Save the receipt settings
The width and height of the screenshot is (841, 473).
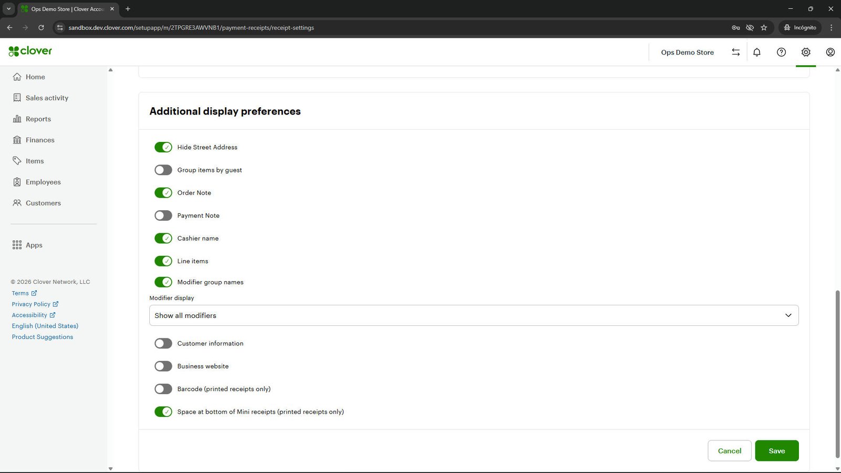pos(777,451)
